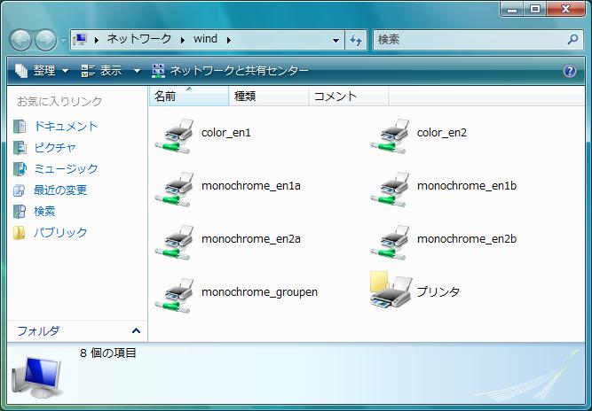
Task: Click the 8 個の項目 status text
Action: tap(108, 353)
